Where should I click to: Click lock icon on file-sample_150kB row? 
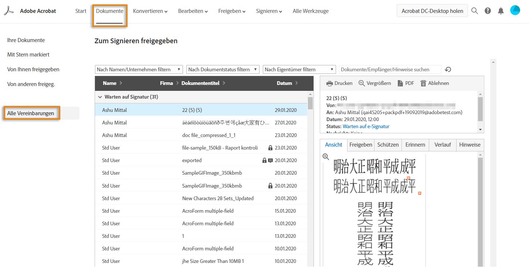point(270,148)
